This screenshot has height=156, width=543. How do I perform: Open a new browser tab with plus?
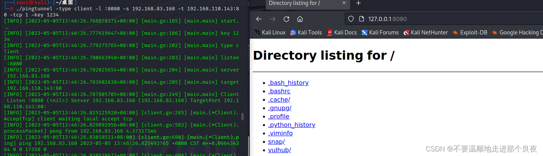click(358, 3)
